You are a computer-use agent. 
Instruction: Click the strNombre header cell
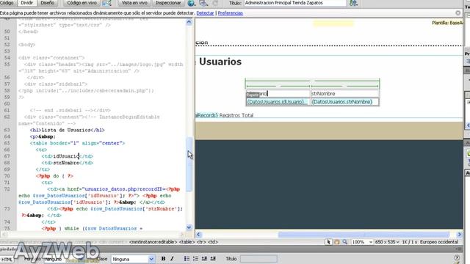tap(344, 94)
